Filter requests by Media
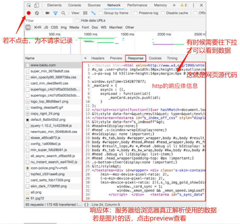The height and width of the screenshot is (224, 240). 74,27
